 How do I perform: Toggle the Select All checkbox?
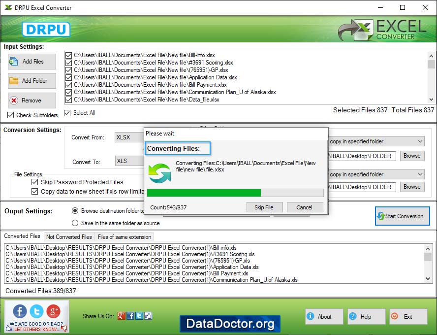coord(67,113)
